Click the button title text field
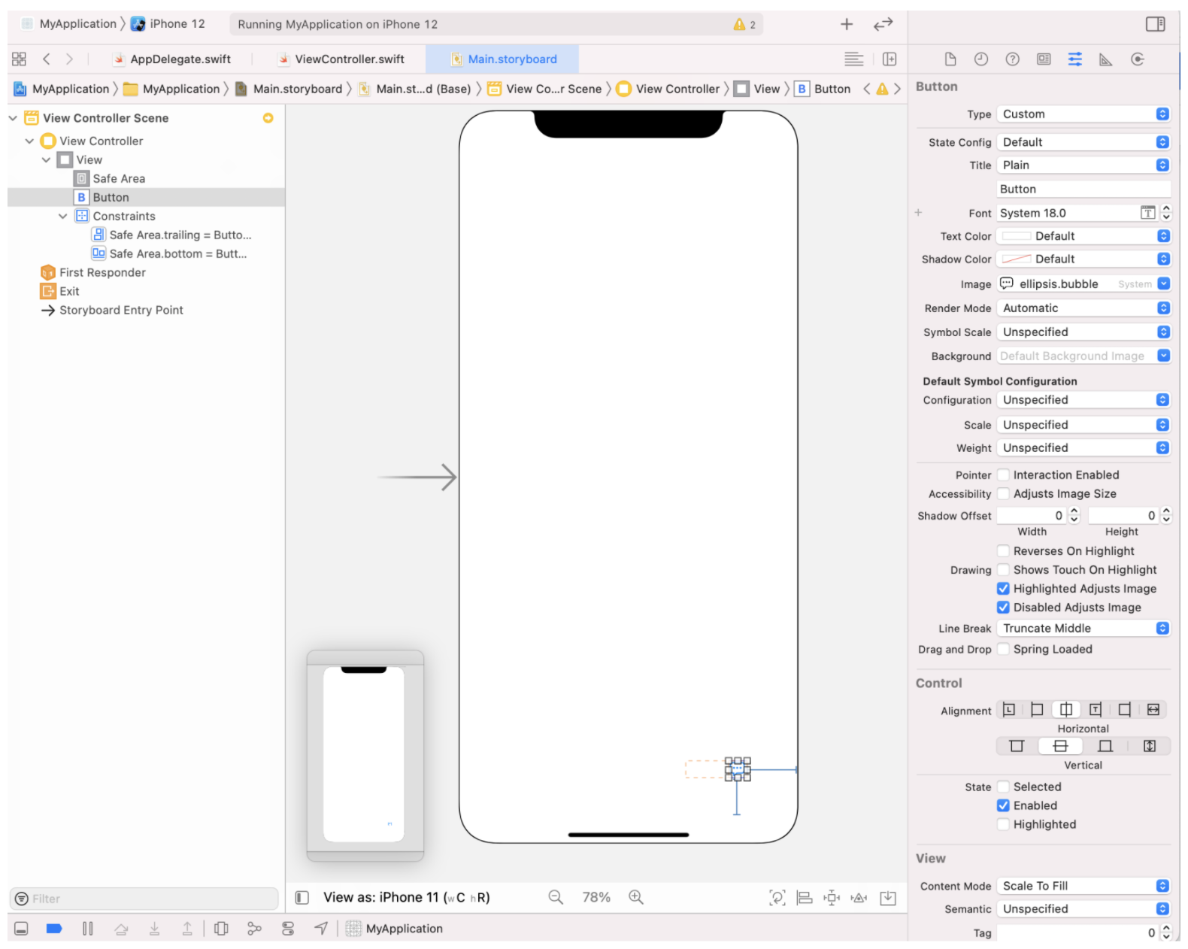Screen dimensions: 1188x949 coord(1083,189)
